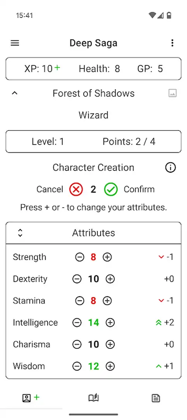Select the character portrait tab icon
Image resolution: width=187 pixels, height=420 pixels.
click(26, 398)
